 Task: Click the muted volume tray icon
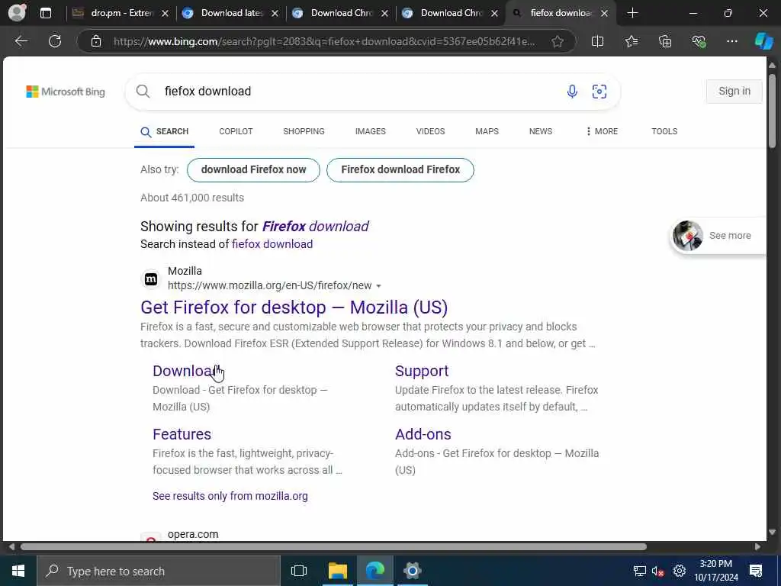[658, 571]
